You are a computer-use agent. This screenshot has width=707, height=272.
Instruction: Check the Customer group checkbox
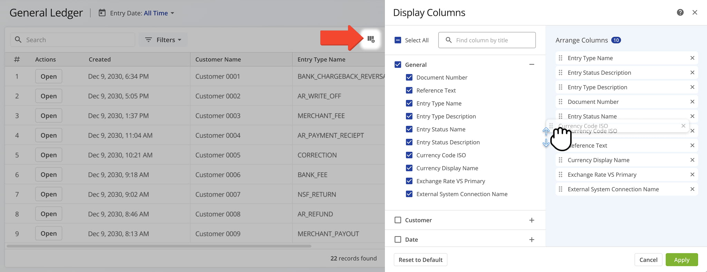click(x=398, y=220)
